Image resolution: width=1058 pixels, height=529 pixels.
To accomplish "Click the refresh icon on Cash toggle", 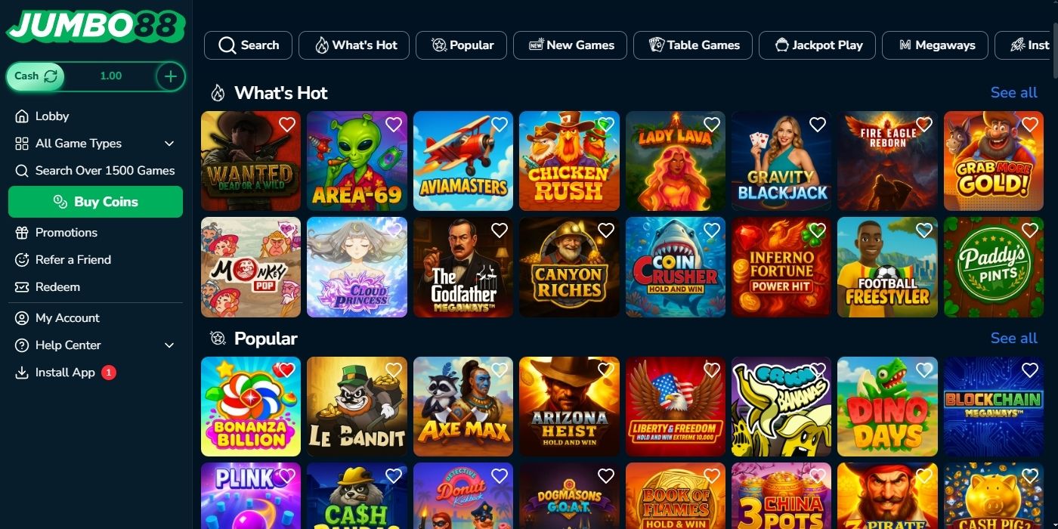I will tap(51, 76).
